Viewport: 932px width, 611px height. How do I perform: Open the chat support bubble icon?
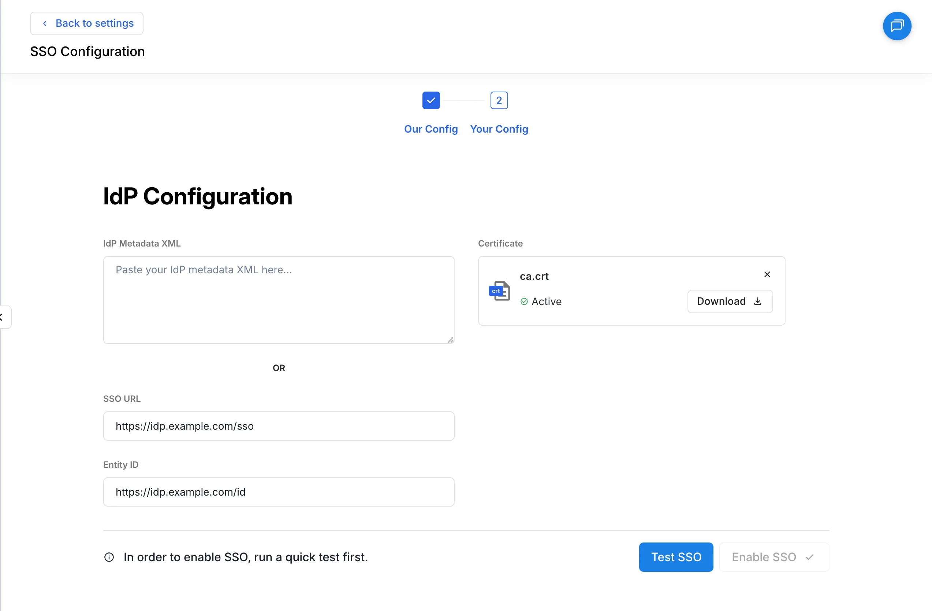(897, 26)
